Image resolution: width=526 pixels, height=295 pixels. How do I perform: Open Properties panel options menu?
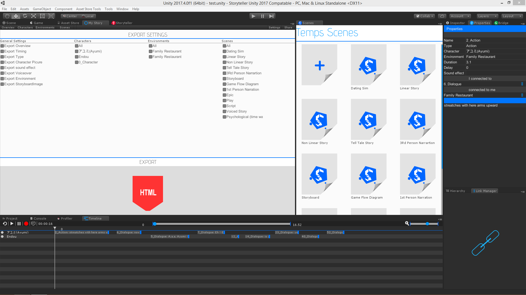(x=523, y=24)
